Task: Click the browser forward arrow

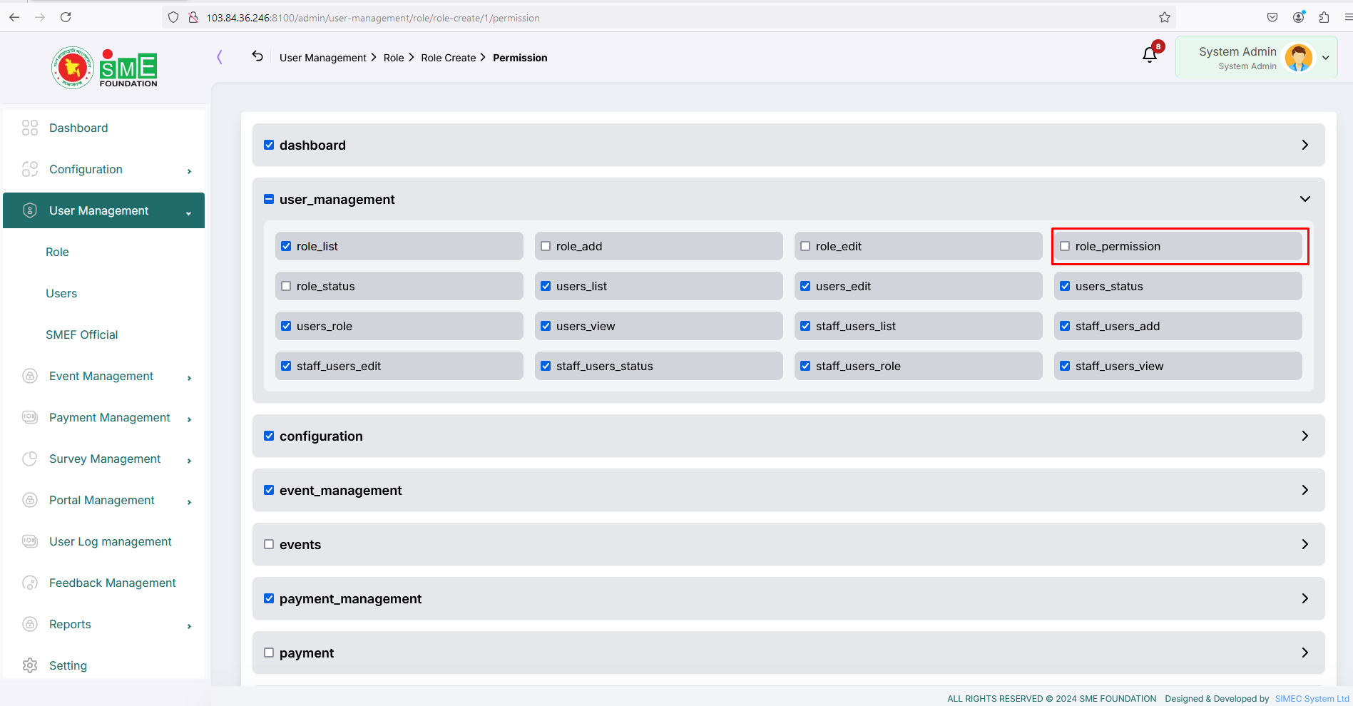Action: coord(40,17)
